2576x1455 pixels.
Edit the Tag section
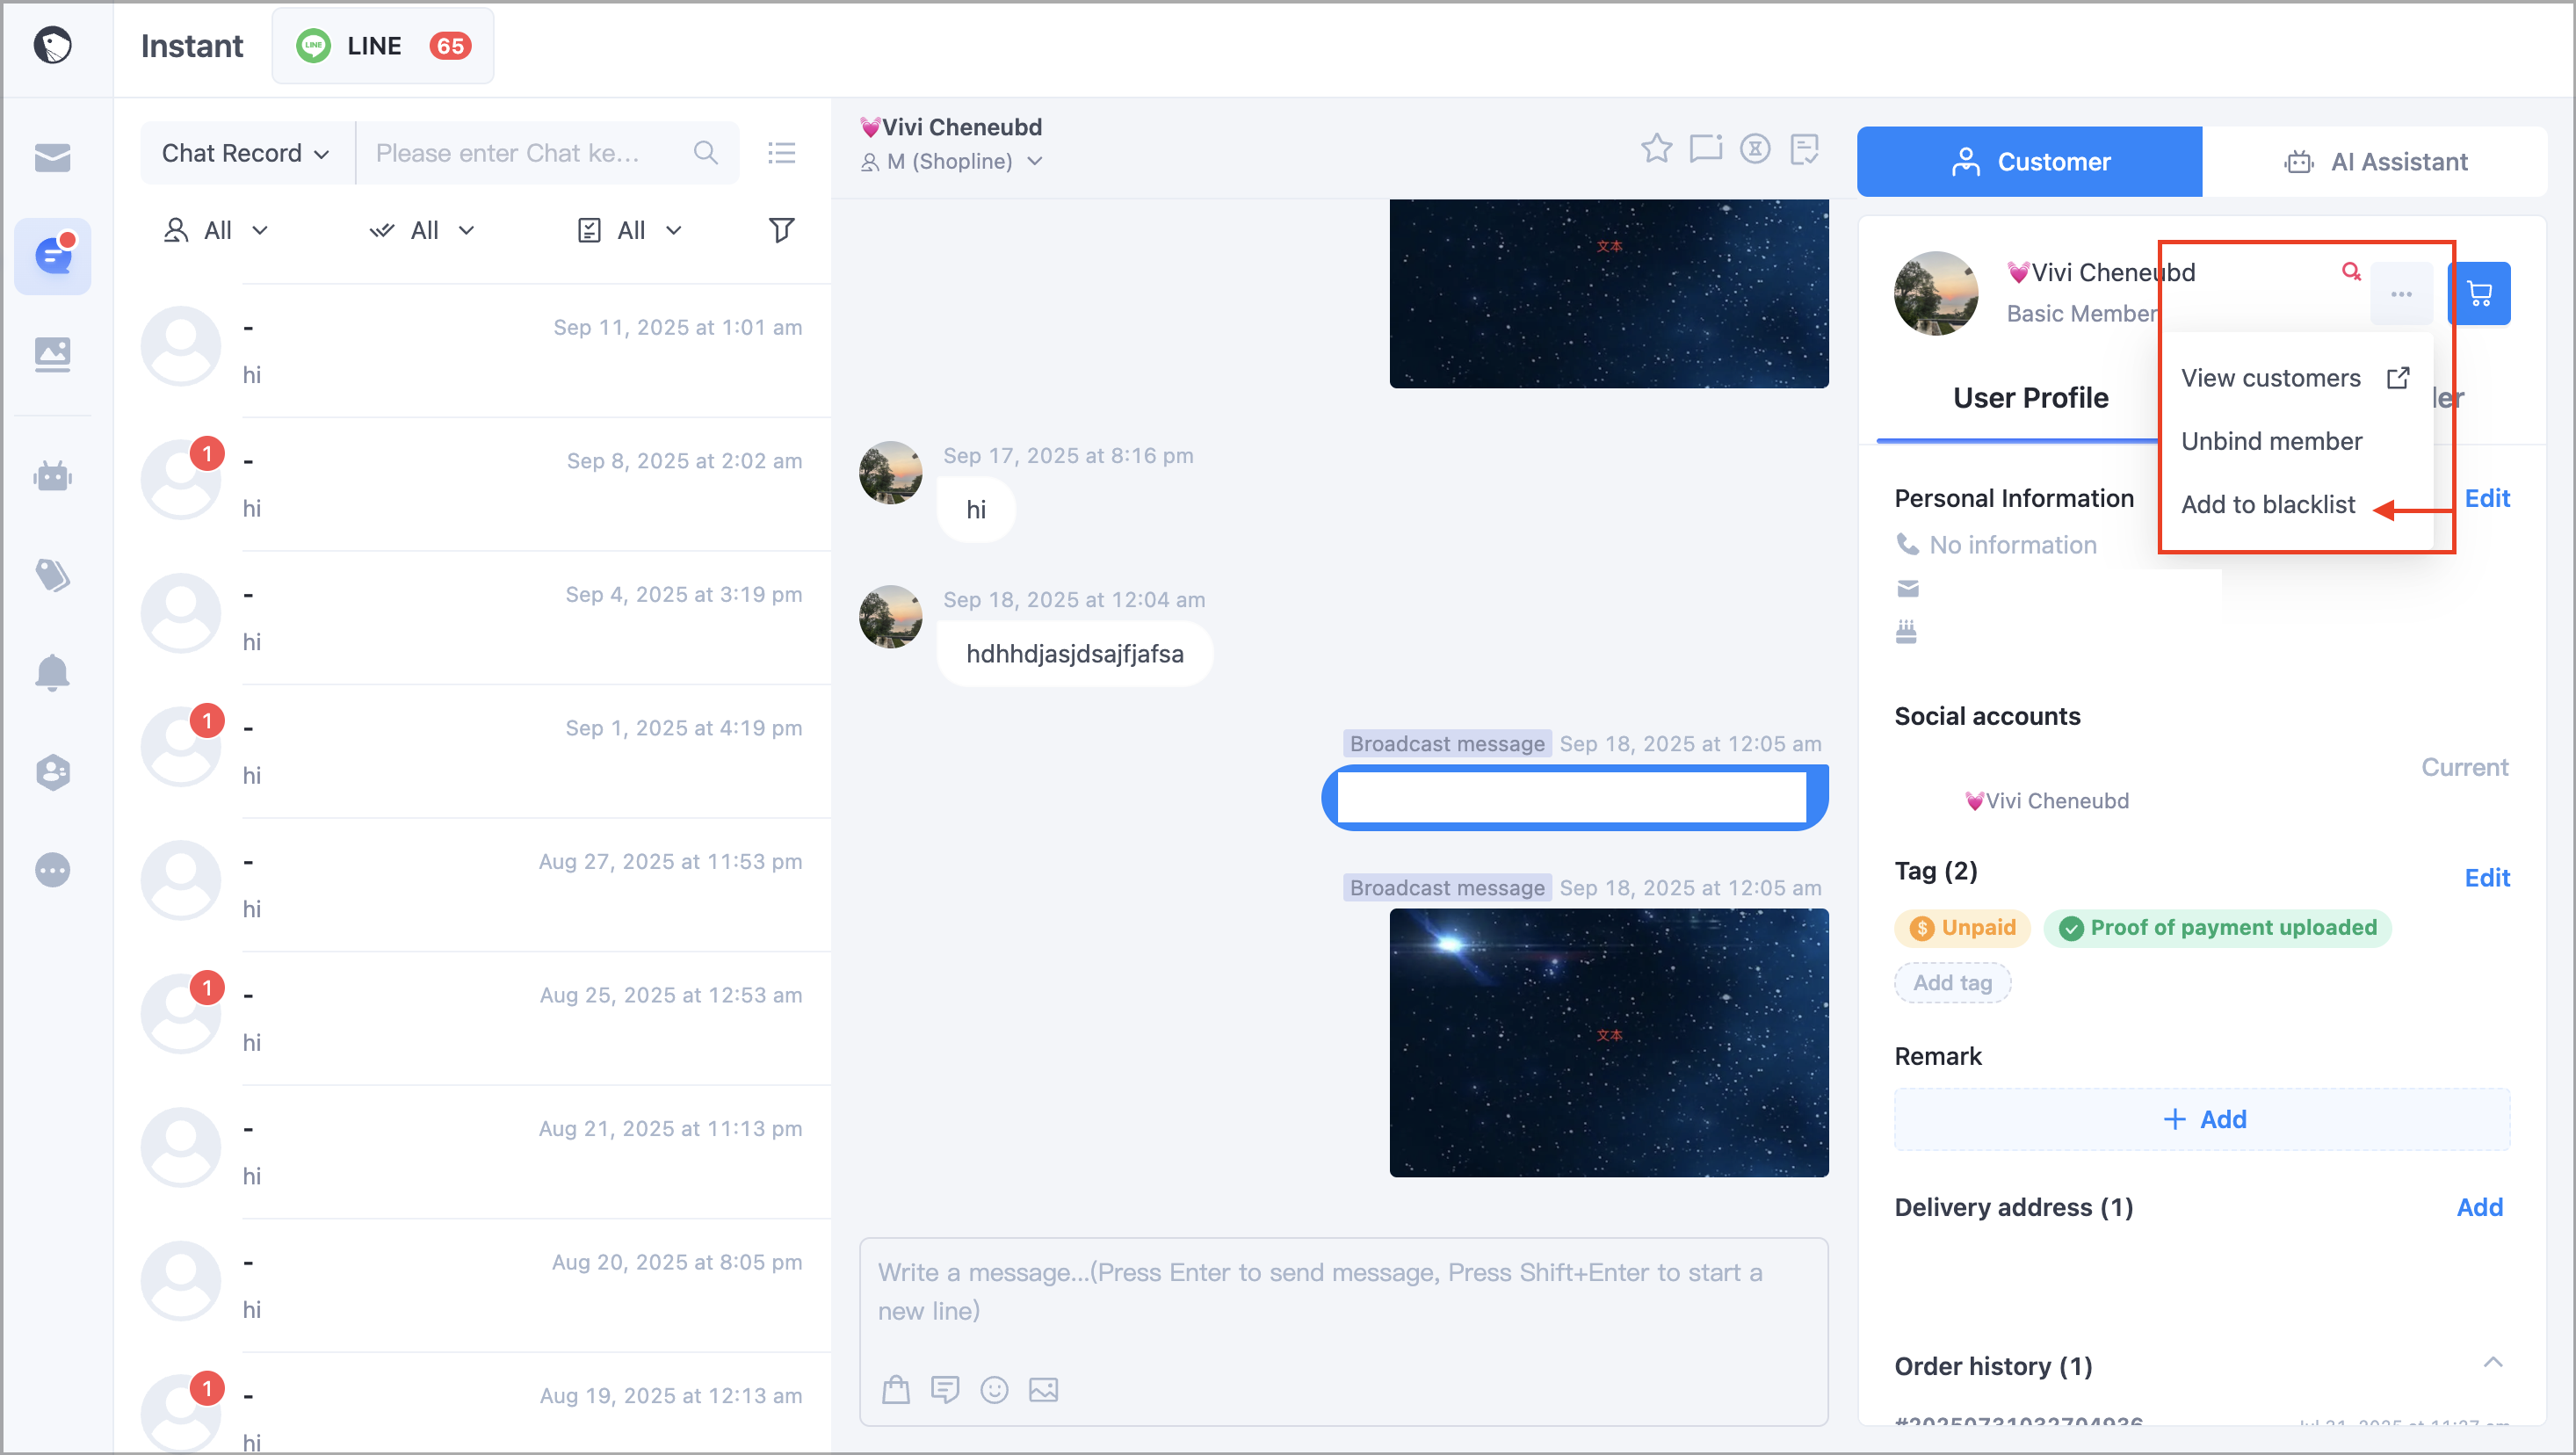[2486, 877]
